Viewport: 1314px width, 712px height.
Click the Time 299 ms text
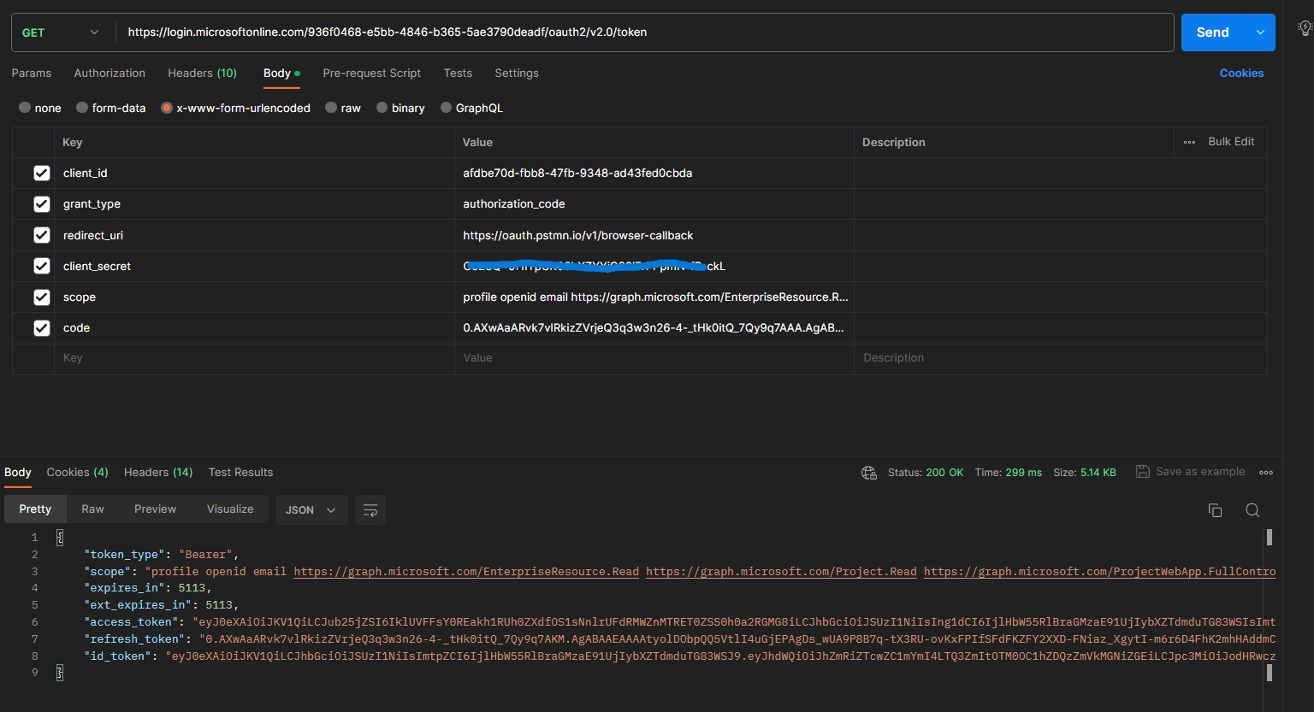tap(1009, 473)
